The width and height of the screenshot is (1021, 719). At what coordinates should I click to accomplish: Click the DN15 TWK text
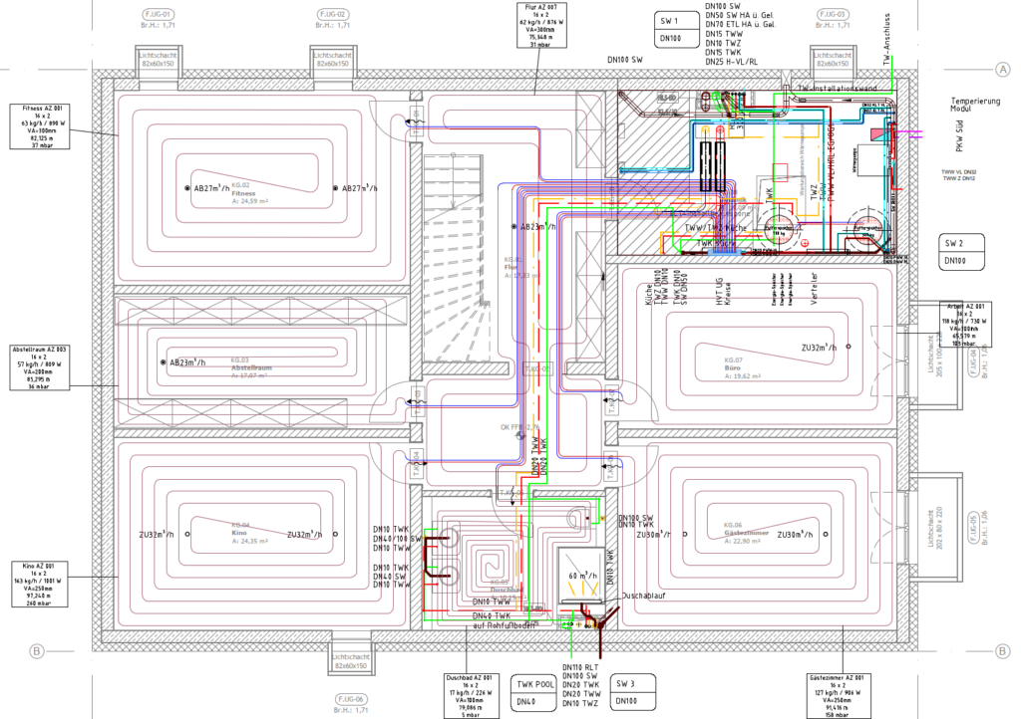coord(723,52)
